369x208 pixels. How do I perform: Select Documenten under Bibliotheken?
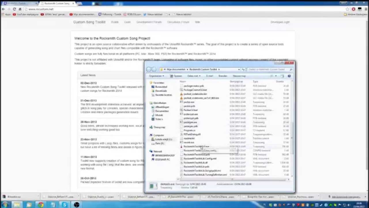point(162,111)
